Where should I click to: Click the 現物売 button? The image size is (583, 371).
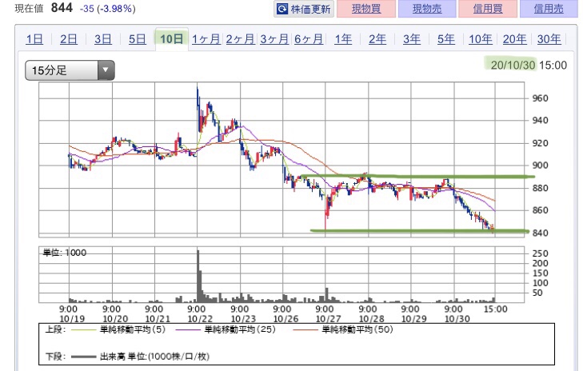pos(427,9)
